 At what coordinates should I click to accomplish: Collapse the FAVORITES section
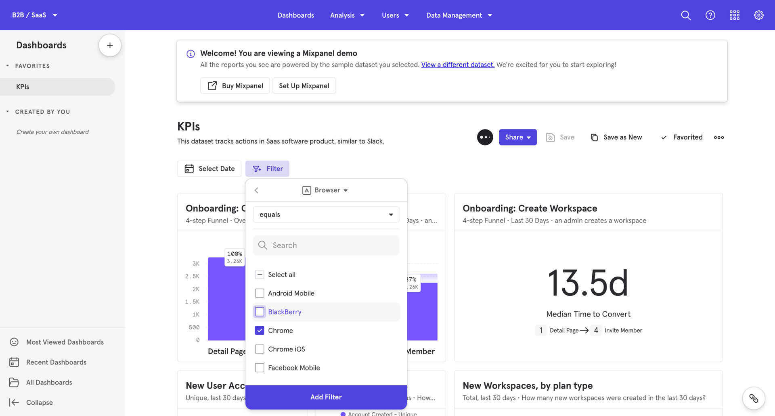tap(7, 66)
